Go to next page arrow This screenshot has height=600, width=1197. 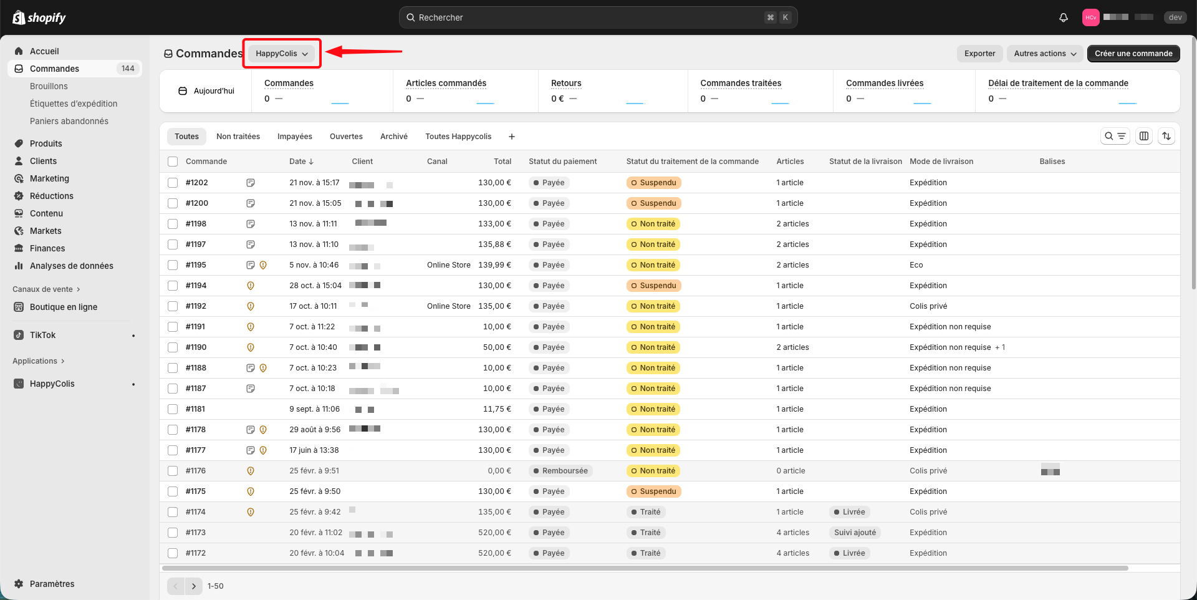[194, 586]
